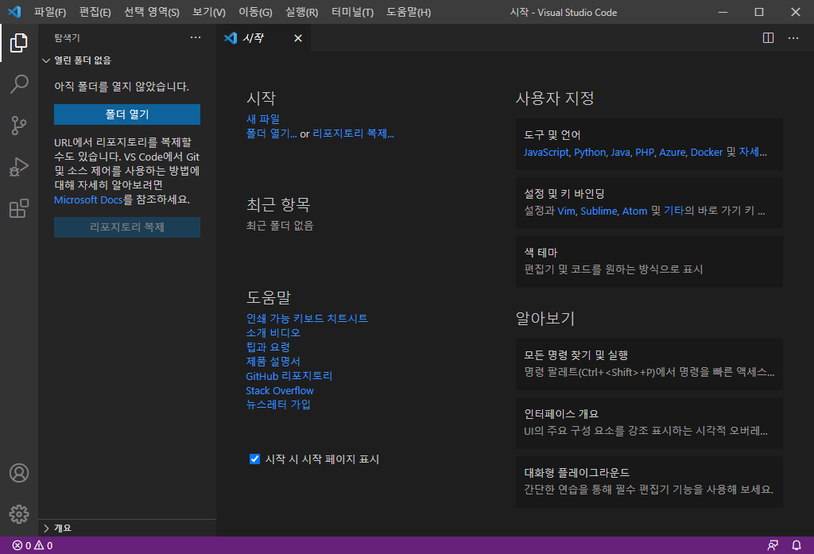Open the Search view icon
This screenshot has width=814, height=554.
[x=19, y=84]
